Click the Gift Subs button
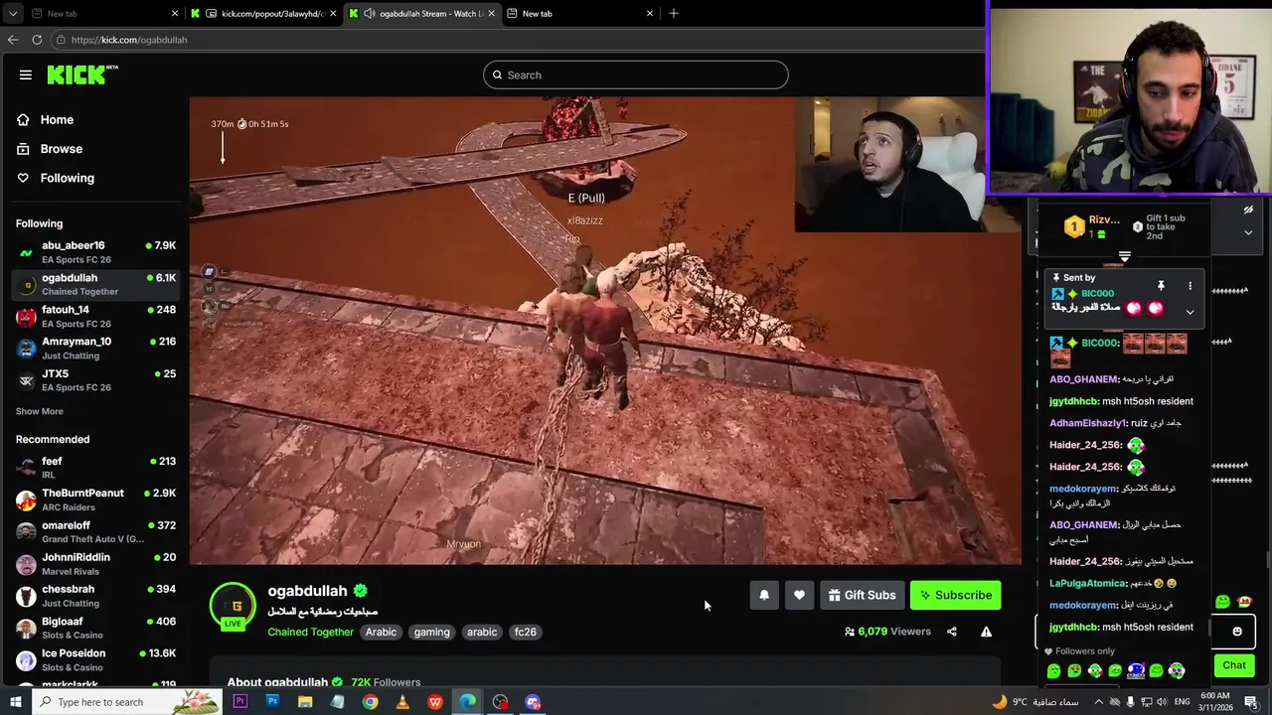The image size is (1272, 715). pyautogui.click(x=862, y=595)
